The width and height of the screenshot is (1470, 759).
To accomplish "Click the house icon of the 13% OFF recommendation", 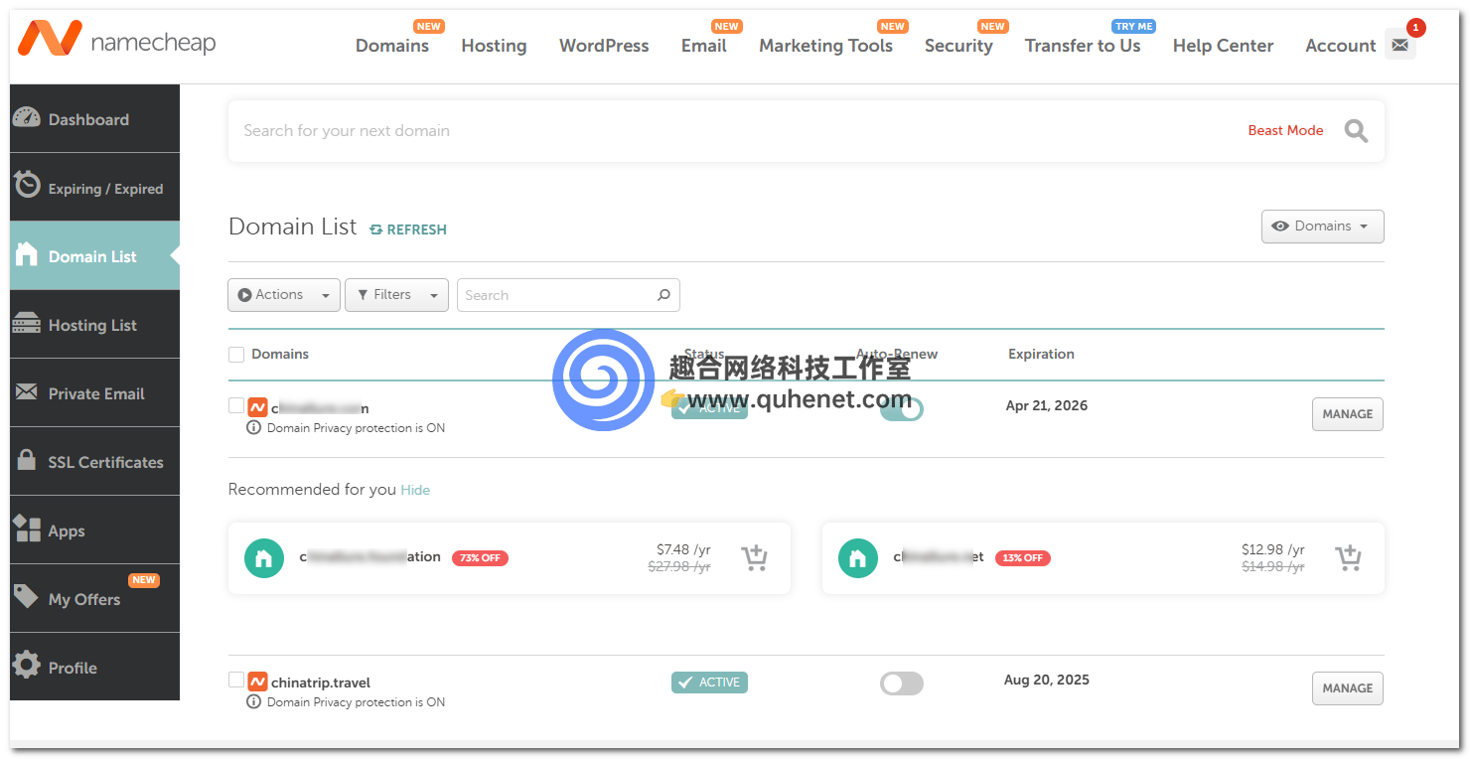I will tap(858, 558).
